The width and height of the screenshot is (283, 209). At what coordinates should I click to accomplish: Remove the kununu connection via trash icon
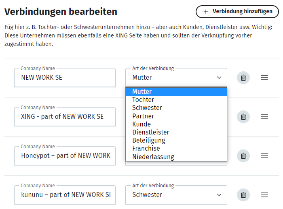click(243, 195)
